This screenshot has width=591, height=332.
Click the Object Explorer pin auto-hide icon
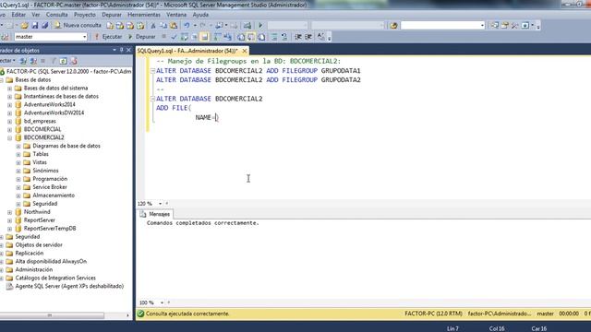click(121, 50)
